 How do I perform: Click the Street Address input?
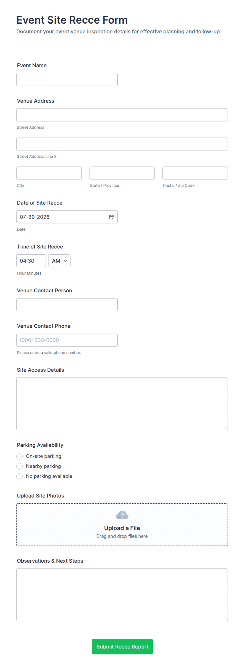122,115
